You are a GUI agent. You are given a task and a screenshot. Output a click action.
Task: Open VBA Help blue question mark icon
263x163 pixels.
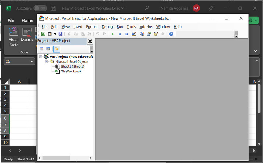[171, 34]
